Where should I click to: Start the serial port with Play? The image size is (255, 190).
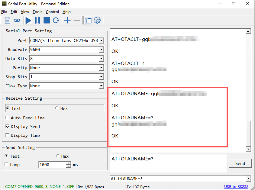(28, 20)
